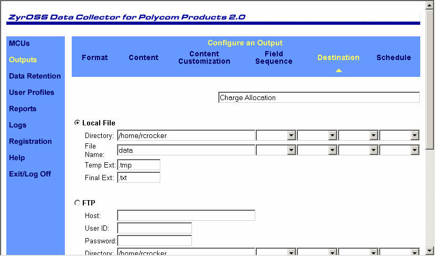Viewport: 435px width, 256px height.
Task: Open the MCUs section in sidebar
Action: 19,44
